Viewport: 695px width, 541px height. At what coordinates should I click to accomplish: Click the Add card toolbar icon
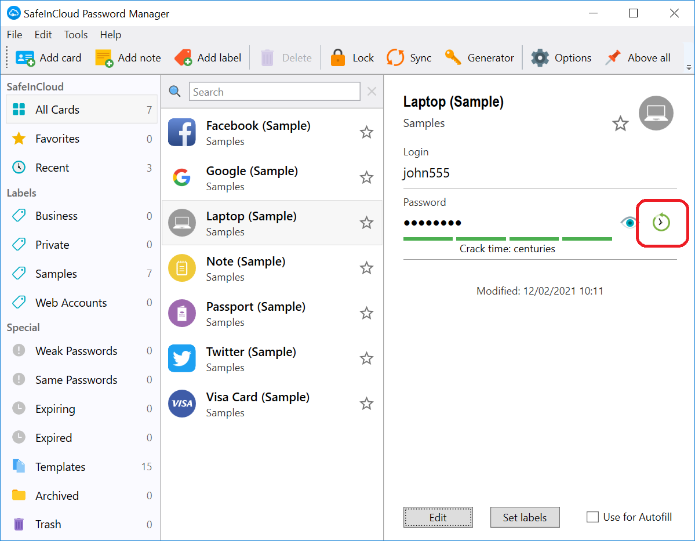point(25,58)
